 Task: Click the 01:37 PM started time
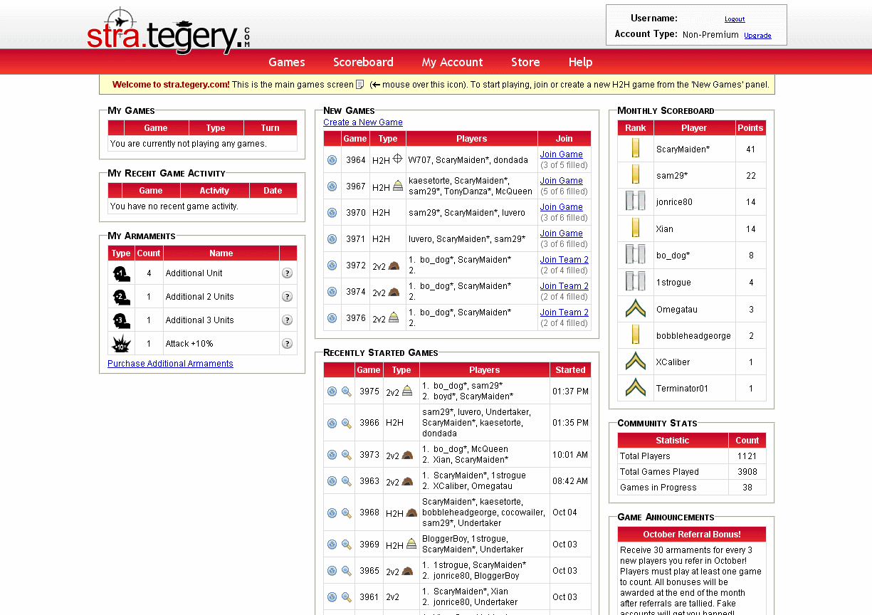pyautogui.click(x=570, y=391)
